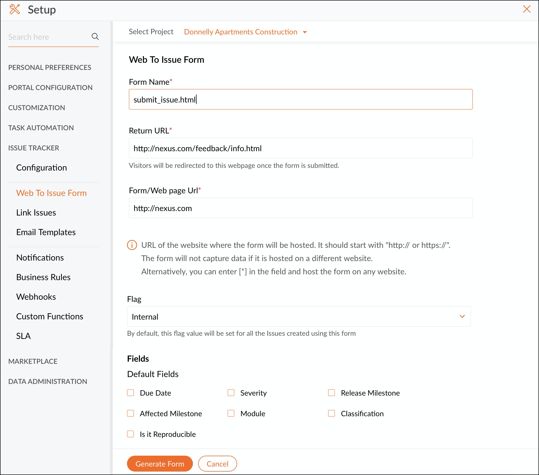The height and width of the screenshot is (475, 539).
Task: Expand the Flag dropdown showing Internal
Action: pyautogui.click(x=299, y=317)
